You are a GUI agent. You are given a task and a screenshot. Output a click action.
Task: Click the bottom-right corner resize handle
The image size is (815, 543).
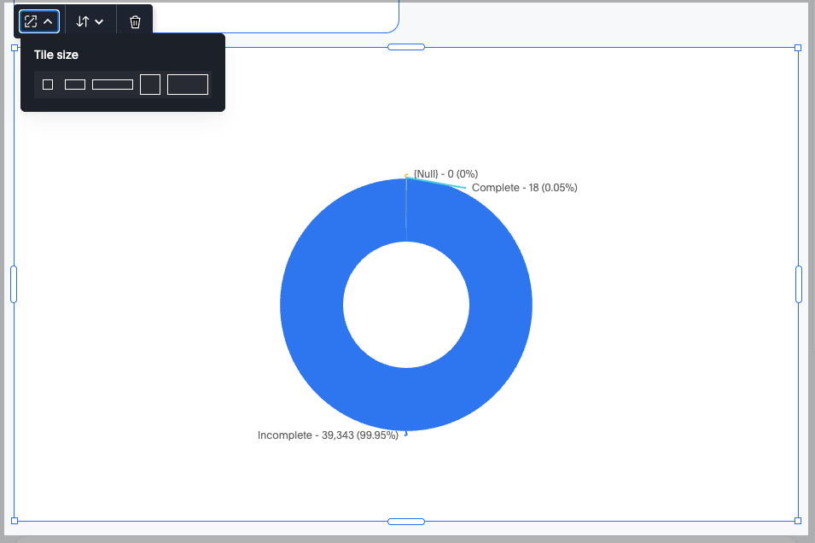(798, 521)
